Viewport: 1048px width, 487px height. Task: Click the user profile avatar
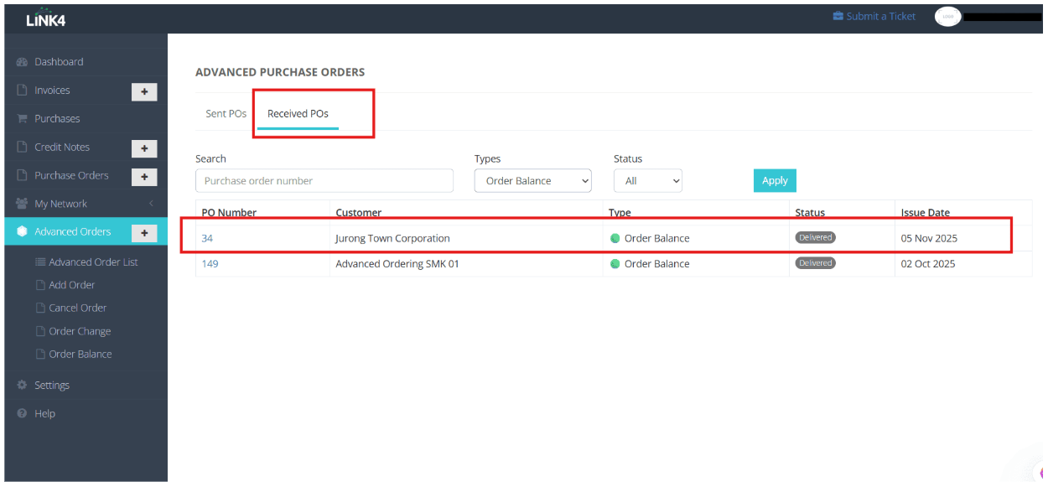click(947, 17)
